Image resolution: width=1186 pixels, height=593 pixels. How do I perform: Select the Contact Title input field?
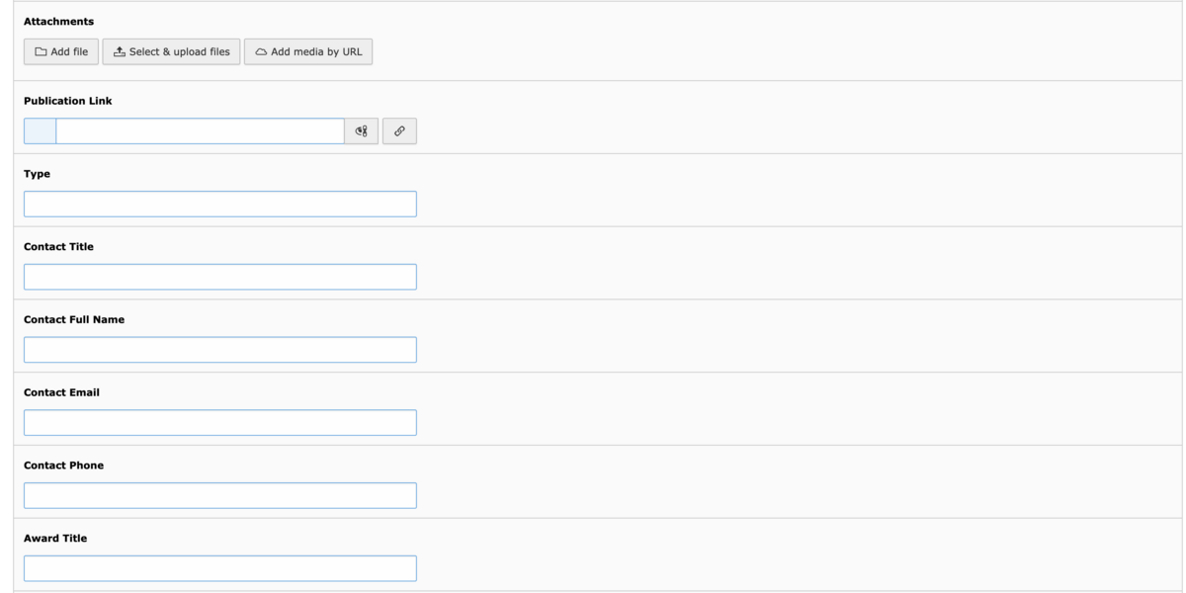[220, 277]
